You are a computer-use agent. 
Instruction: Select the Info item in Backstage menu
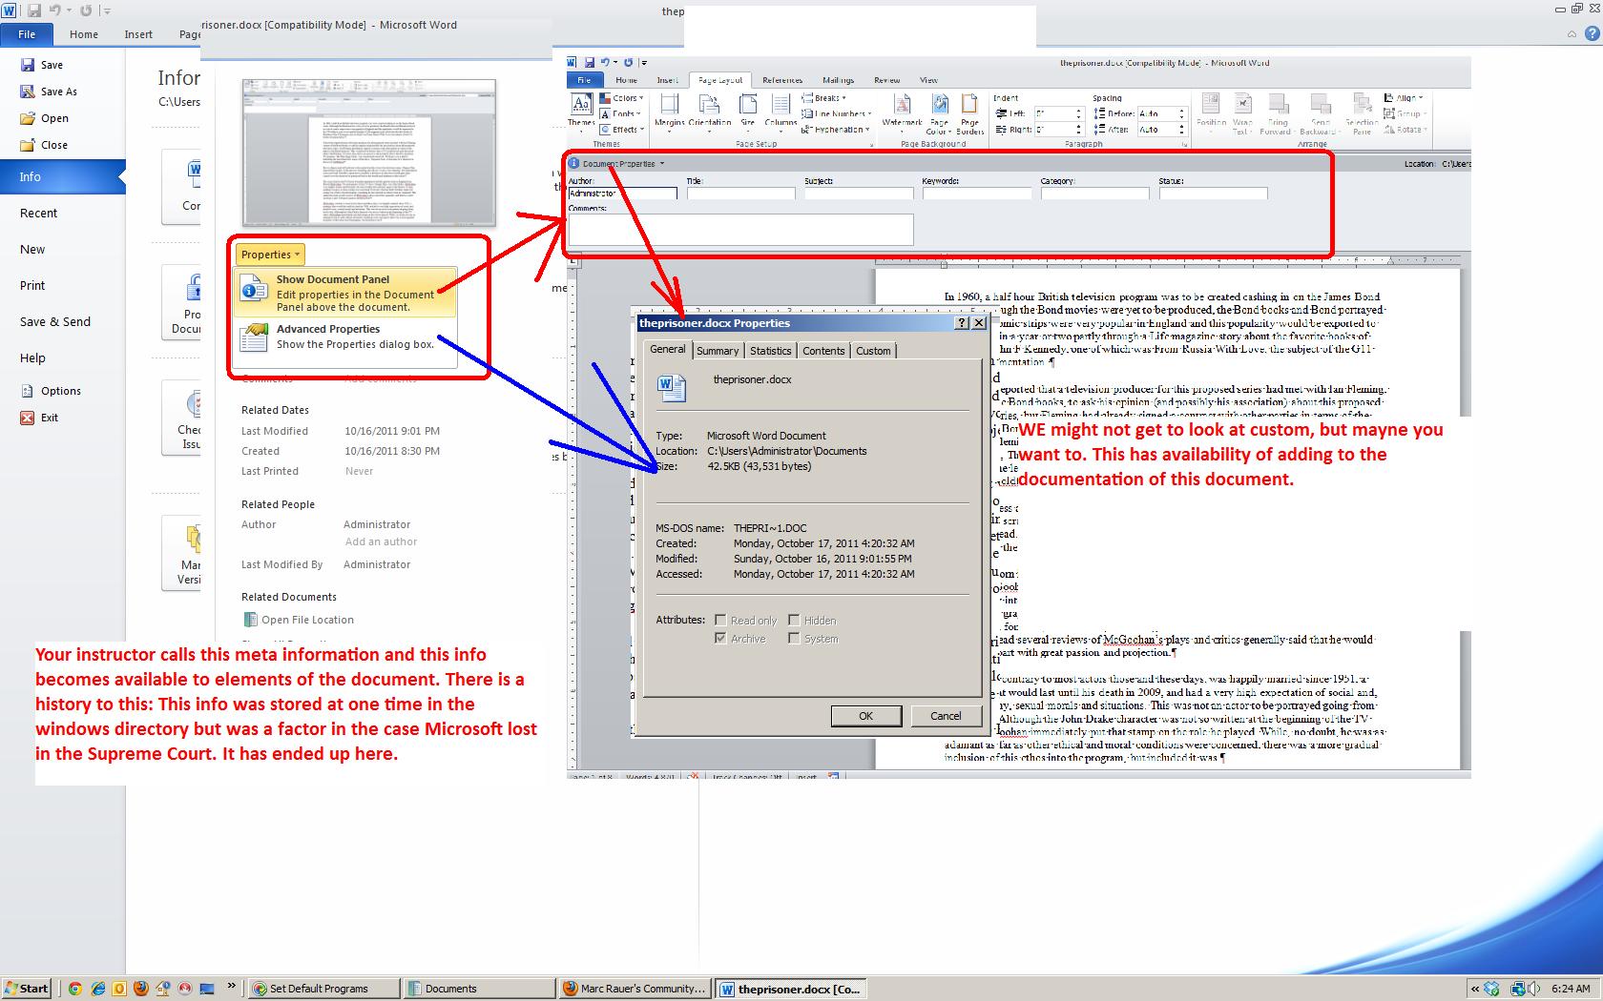(x=63, y=176)
